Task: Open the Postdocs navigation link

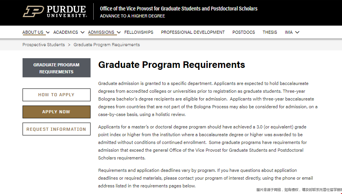Action: 244,32
